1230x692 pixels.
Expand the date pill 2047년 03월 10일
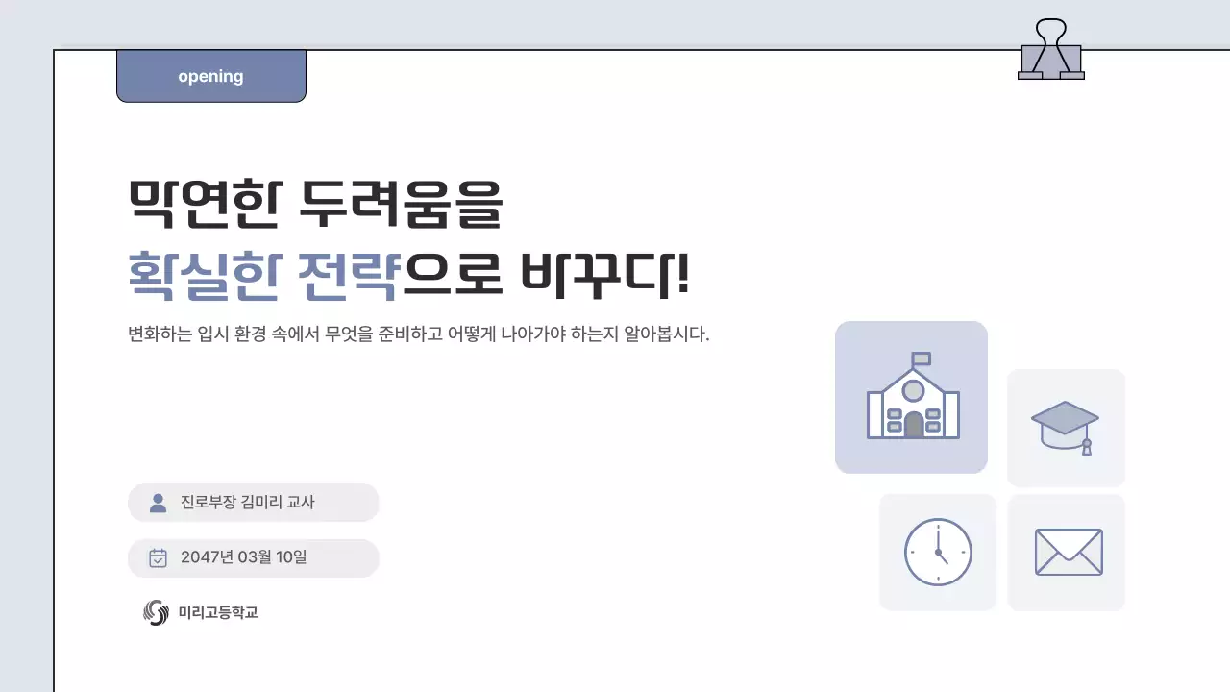click(x=255, y=557)
